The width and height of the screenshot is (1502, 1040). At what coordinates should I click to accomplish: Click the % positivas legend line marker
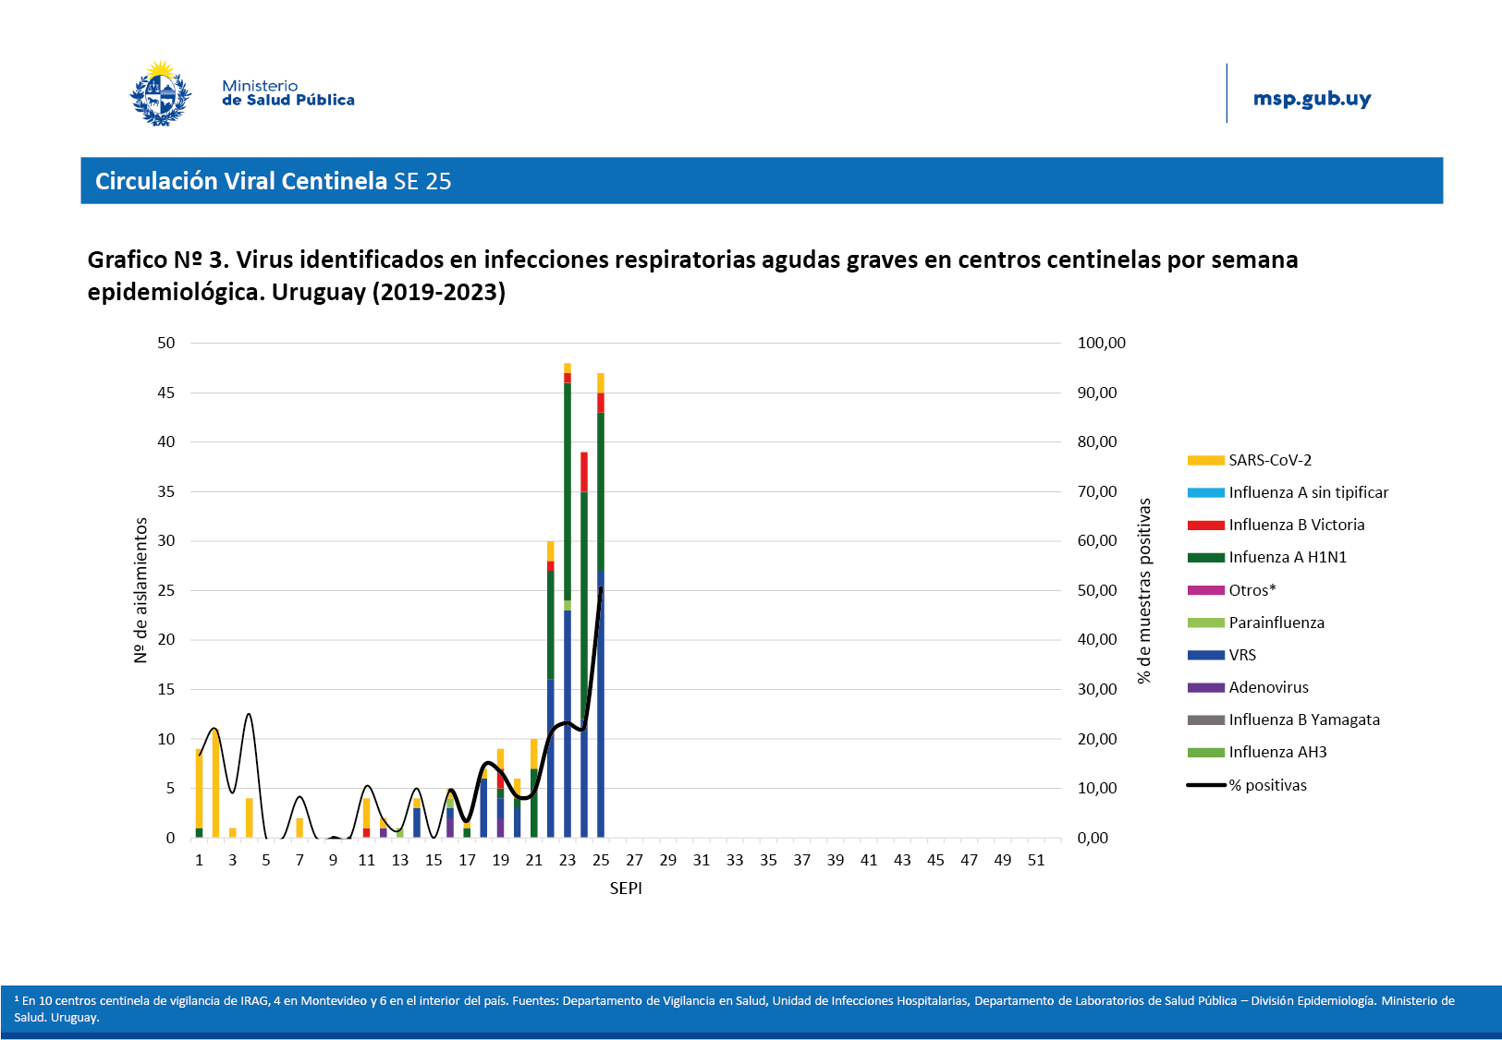click(1205, 785)
